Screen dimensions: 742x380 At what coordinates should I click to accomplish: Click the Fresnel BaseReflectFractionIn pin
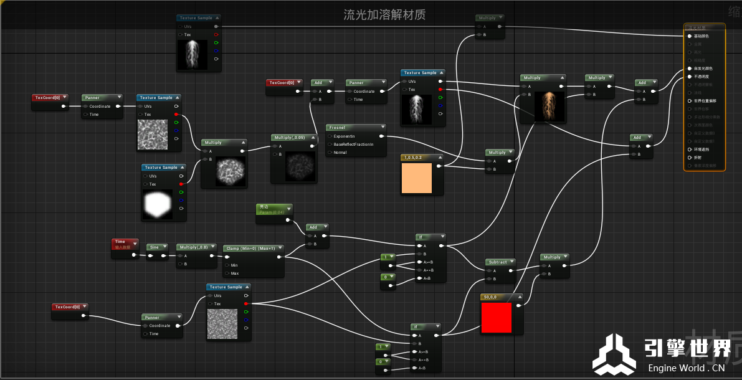click(330, 145)
